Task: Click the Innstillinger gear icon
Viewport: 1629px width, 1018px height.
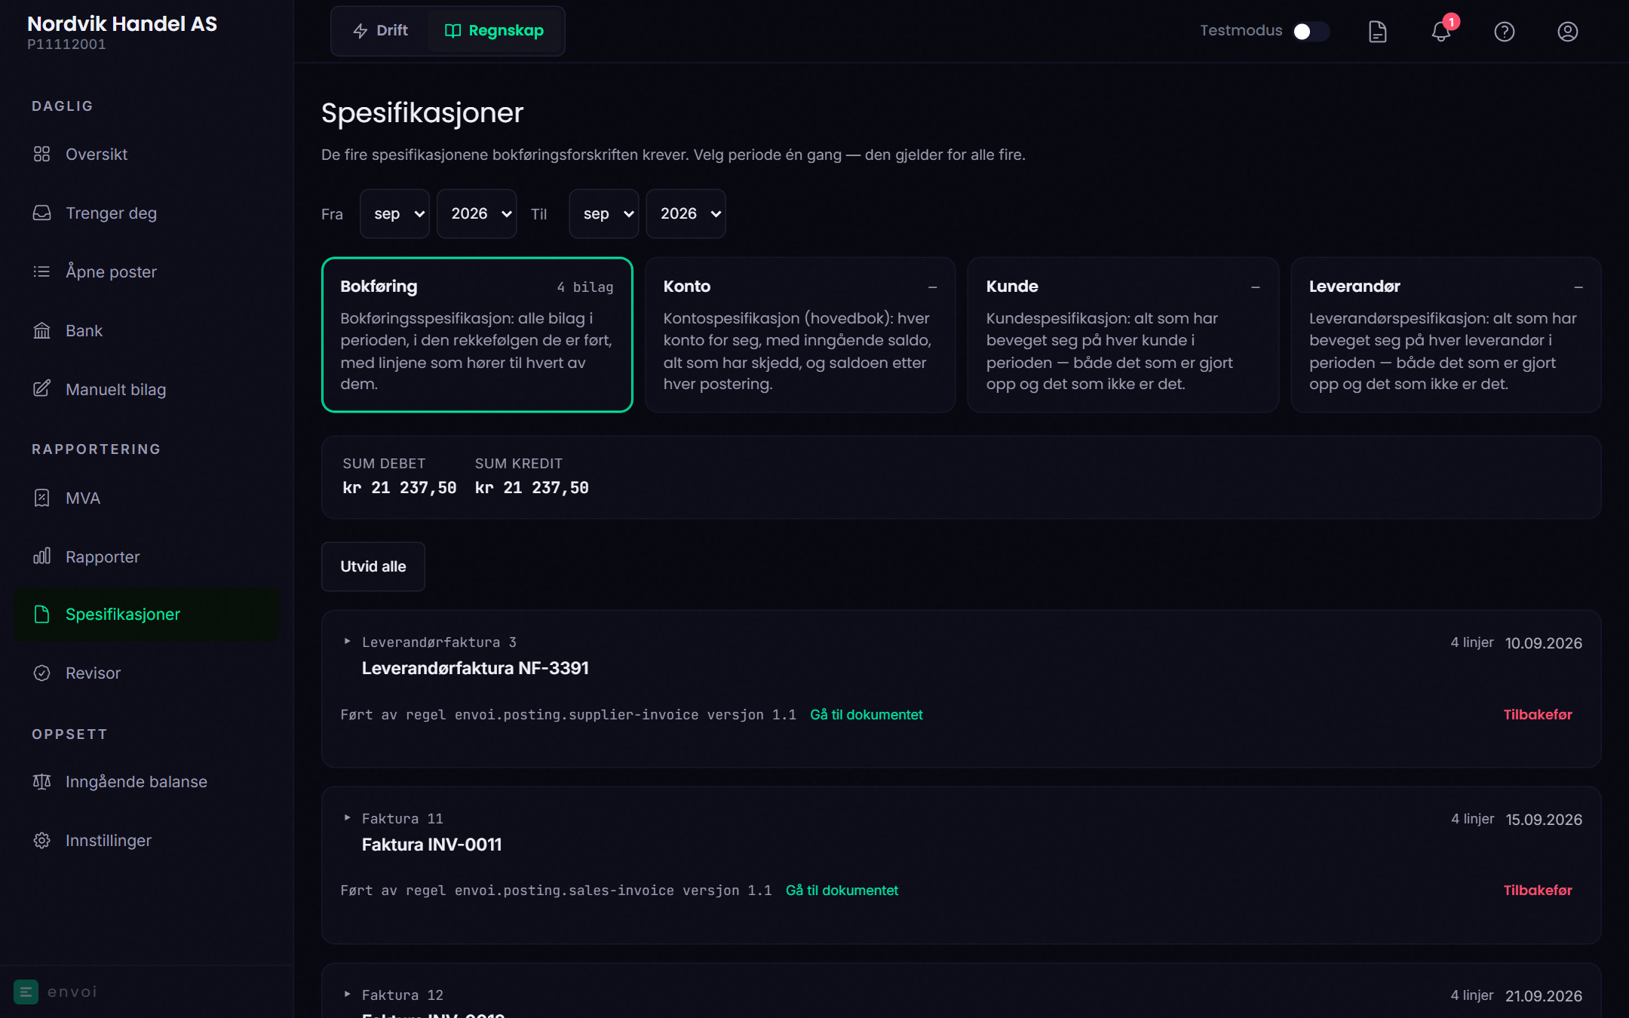Action: (41, 840)
